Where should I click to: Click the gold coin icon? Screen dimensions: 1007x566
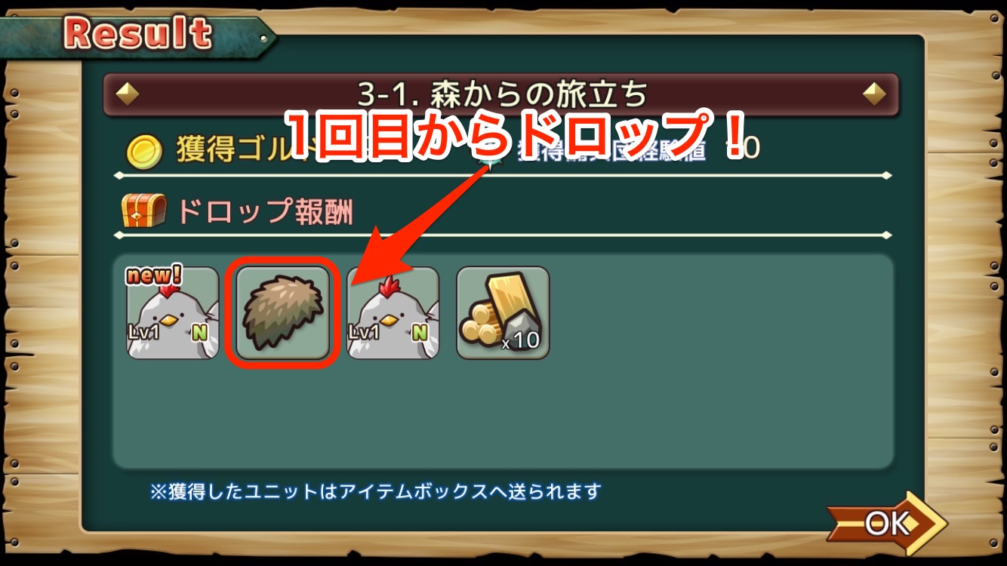(142, 152)
